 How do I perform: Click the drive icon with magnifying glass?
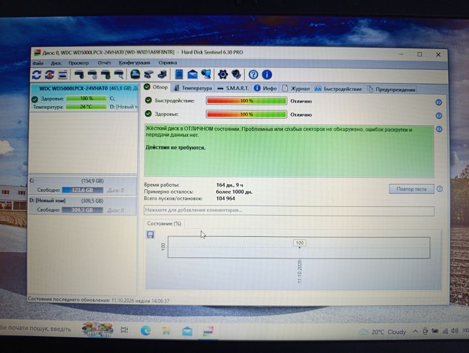(x=119, y=75)
